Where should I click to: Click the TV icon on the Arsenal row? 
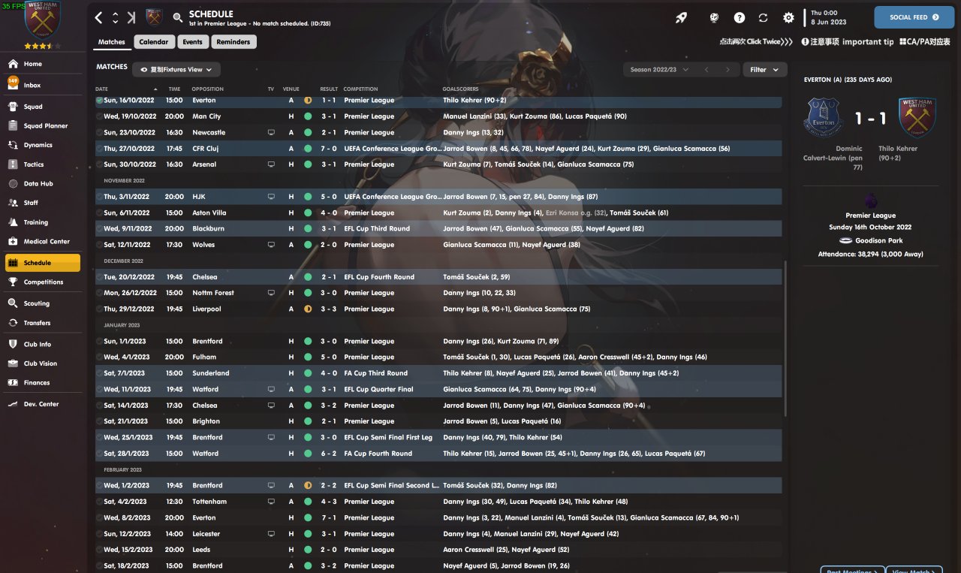(x=271, y=164)
